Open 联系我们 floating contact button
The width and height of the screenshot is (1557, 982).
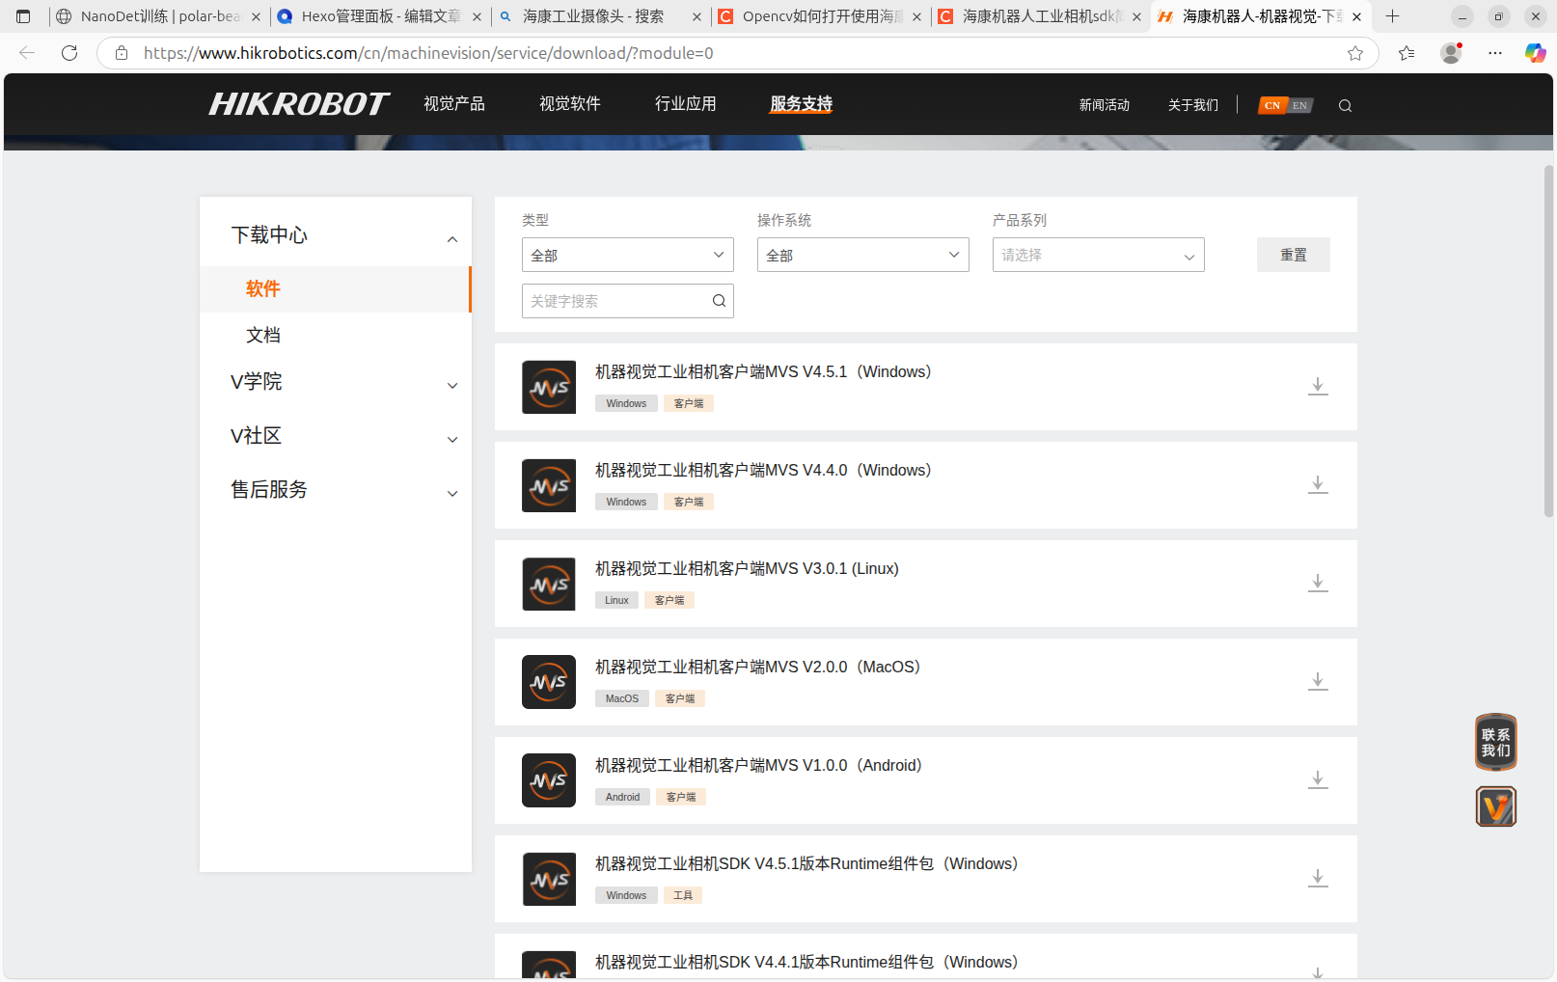pos(1496,742)
